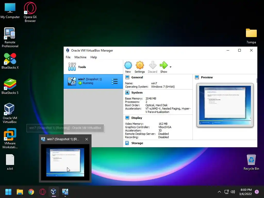Open File Explorer from the taskbar
The image size is (264, 198).
[20, 192]
